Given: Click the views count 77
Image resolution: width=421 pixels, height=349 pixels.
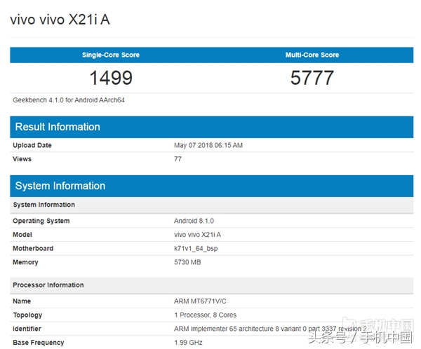Looking at the screenshot, I should [178, 159].
